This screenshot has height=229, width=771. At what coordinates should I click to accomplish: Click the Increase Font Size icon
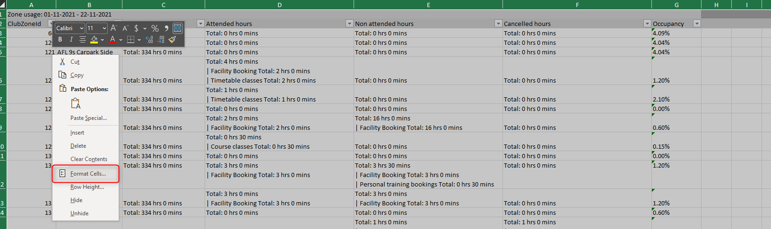(114, 28)
